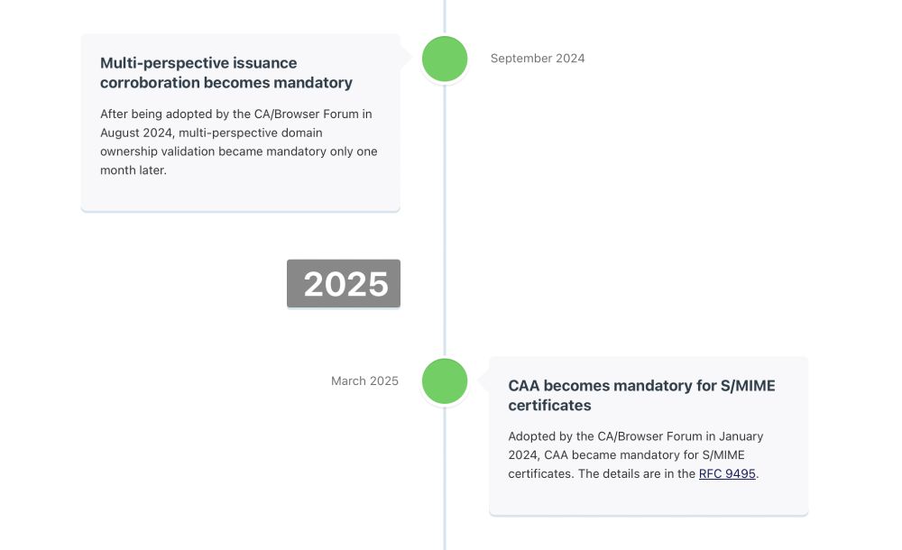Click the CAA S/MIME card description text
Viewport: 902px width, 550px height.
(x=636, y=455)
